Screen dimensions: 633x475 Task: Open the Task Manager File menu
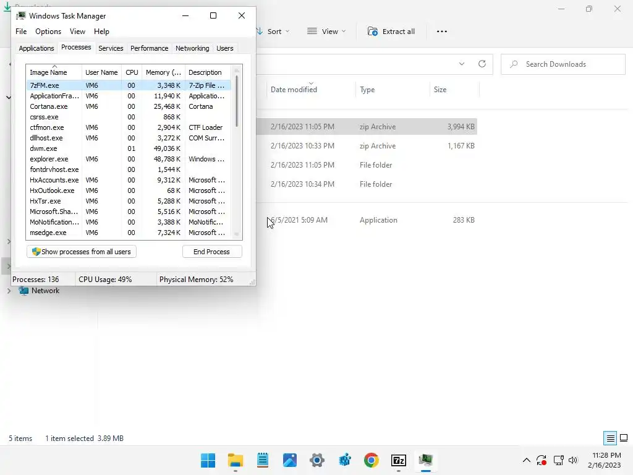click(21, 32)
